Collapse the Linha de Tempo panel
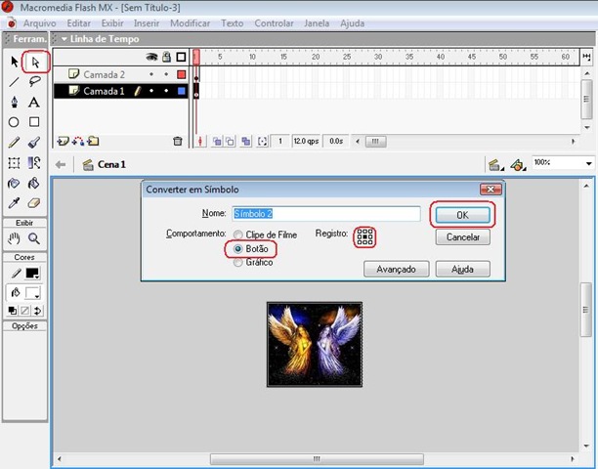This screenshot has width=598, height=469. tap(64, 39)
